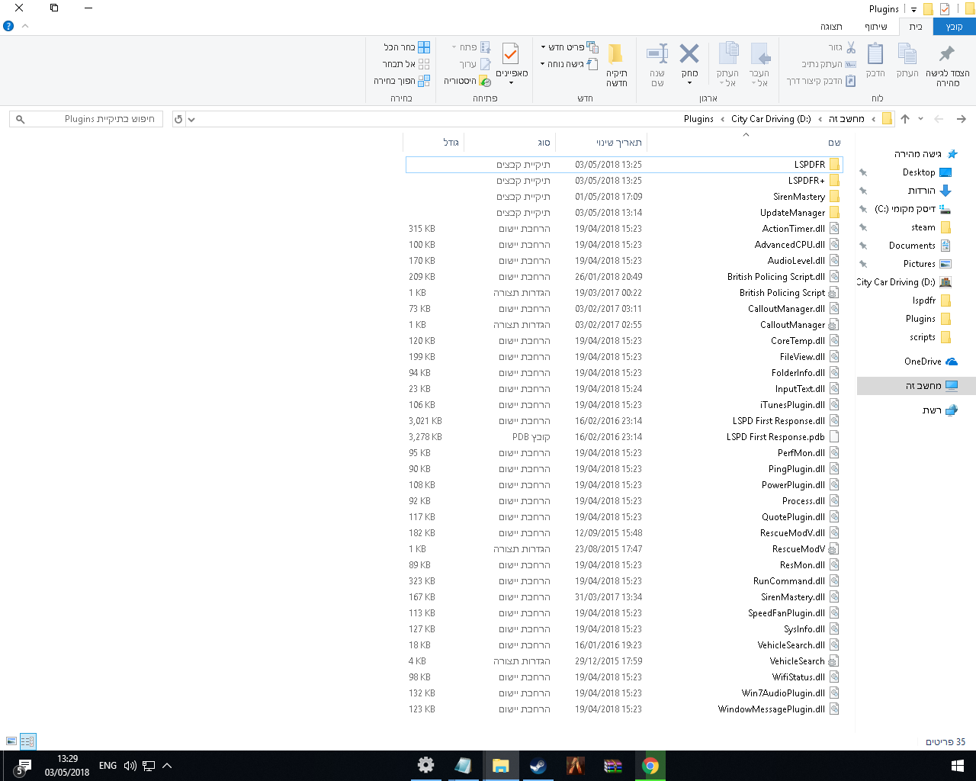Switch to details view in status bar
Viewport: 976px width, 781px height.
27,741
